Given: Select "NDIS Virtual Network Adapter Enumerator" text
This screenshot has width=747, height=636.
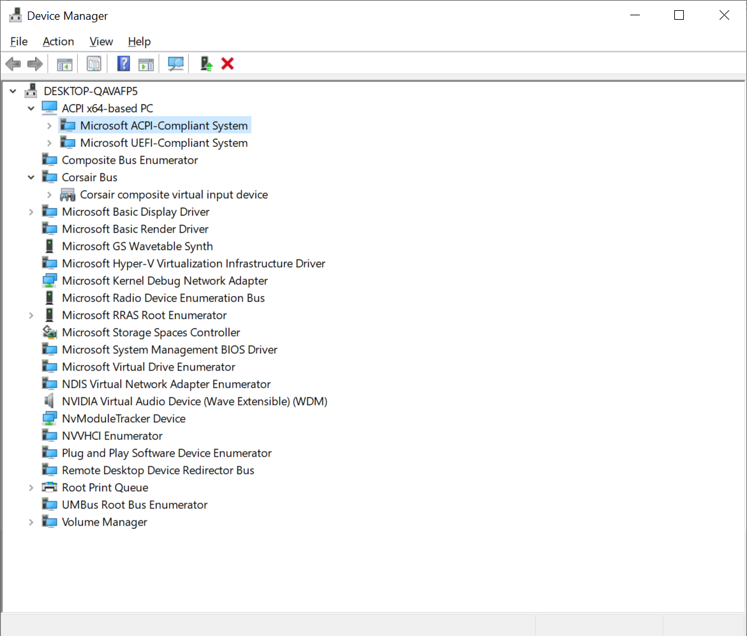Looking at the screenshot, I should [x=166, y=384].
